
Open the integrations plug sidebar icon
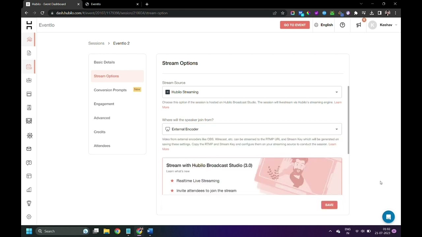29,203
